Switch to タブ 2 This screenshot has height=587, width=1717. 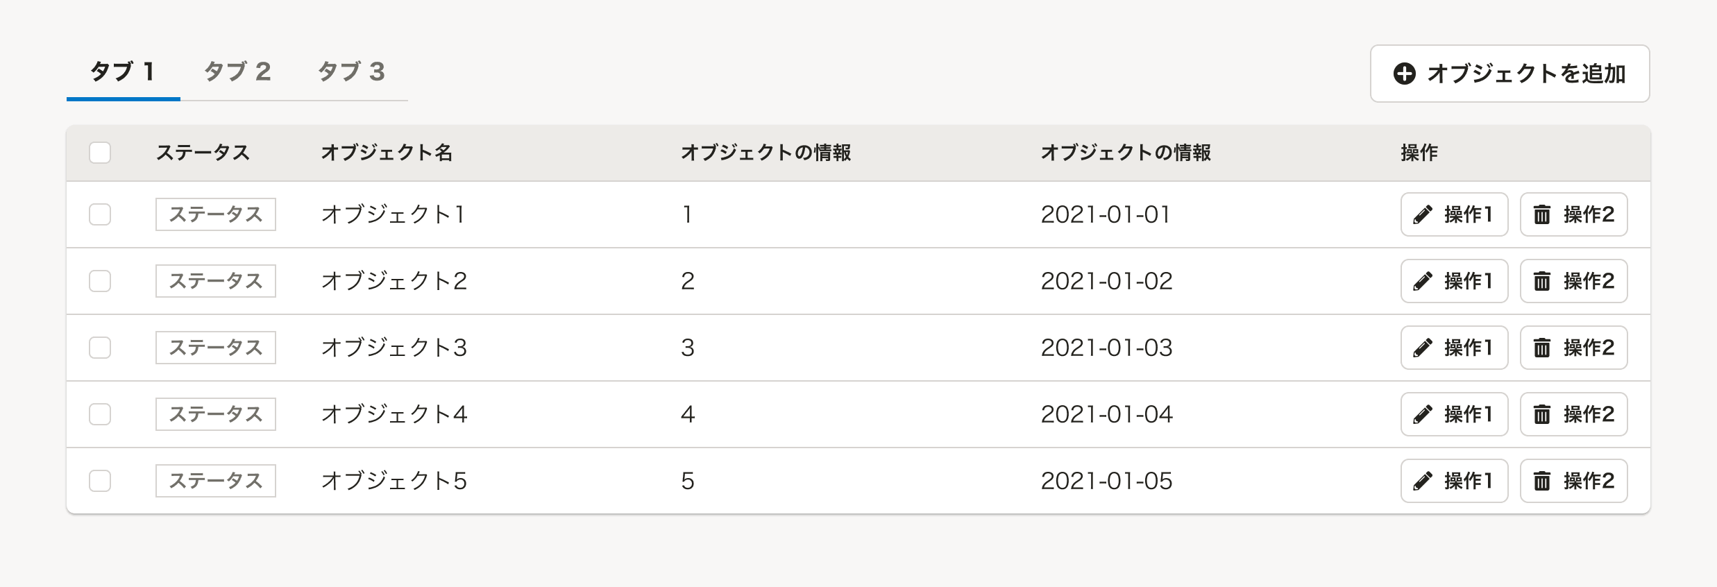pos(237,72)
